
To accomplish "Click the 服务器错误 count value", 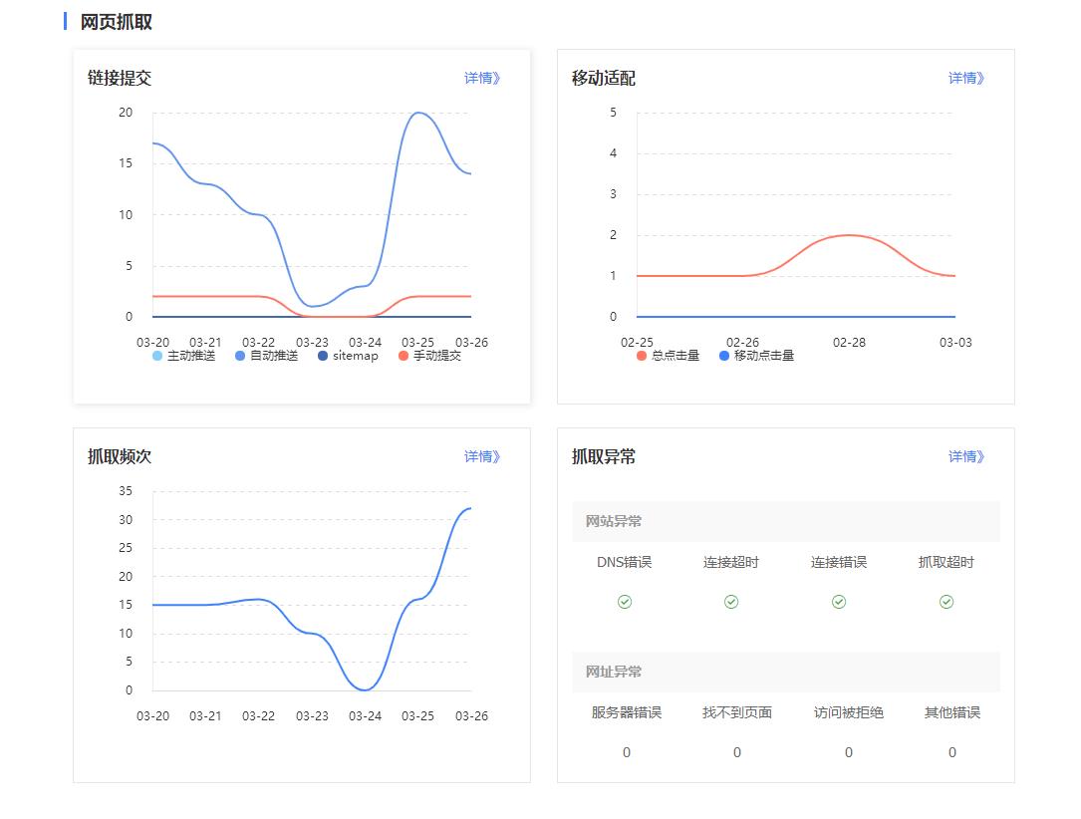I will click(x=627, y=752).
